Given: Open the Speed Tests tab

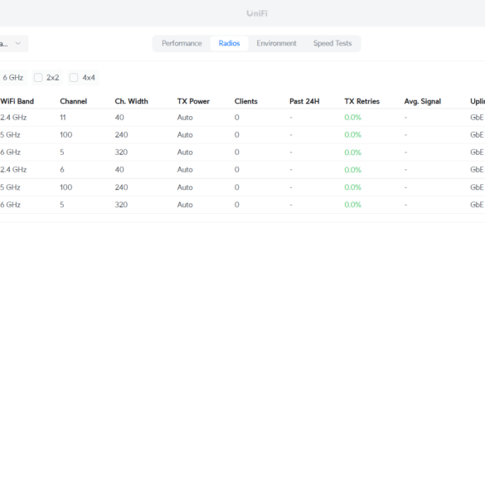Looking at the screenshot, I should pyautogui.click(x=332, y=43).
